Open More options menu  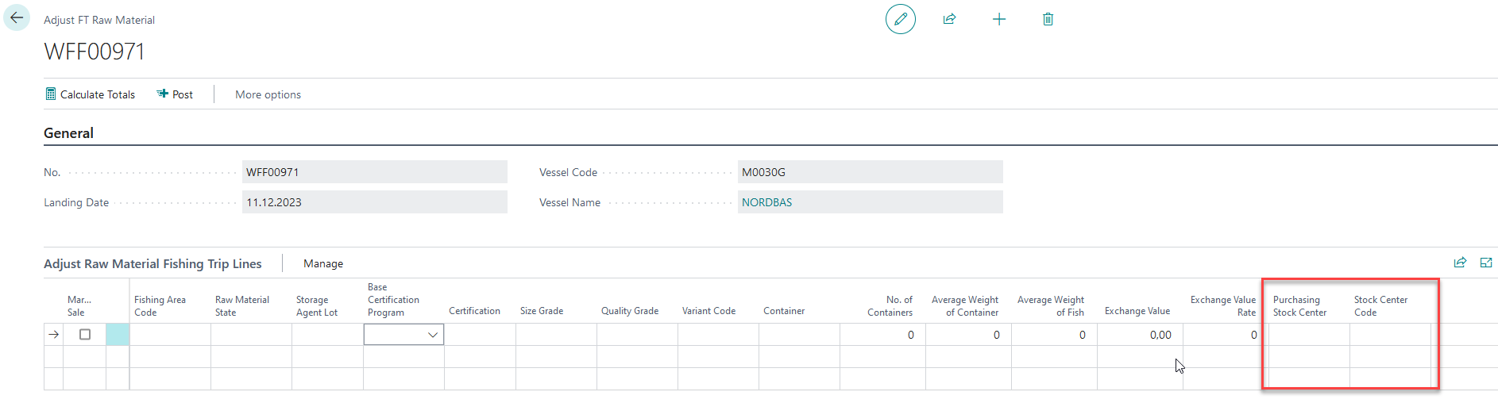click(x=268, y=94)
